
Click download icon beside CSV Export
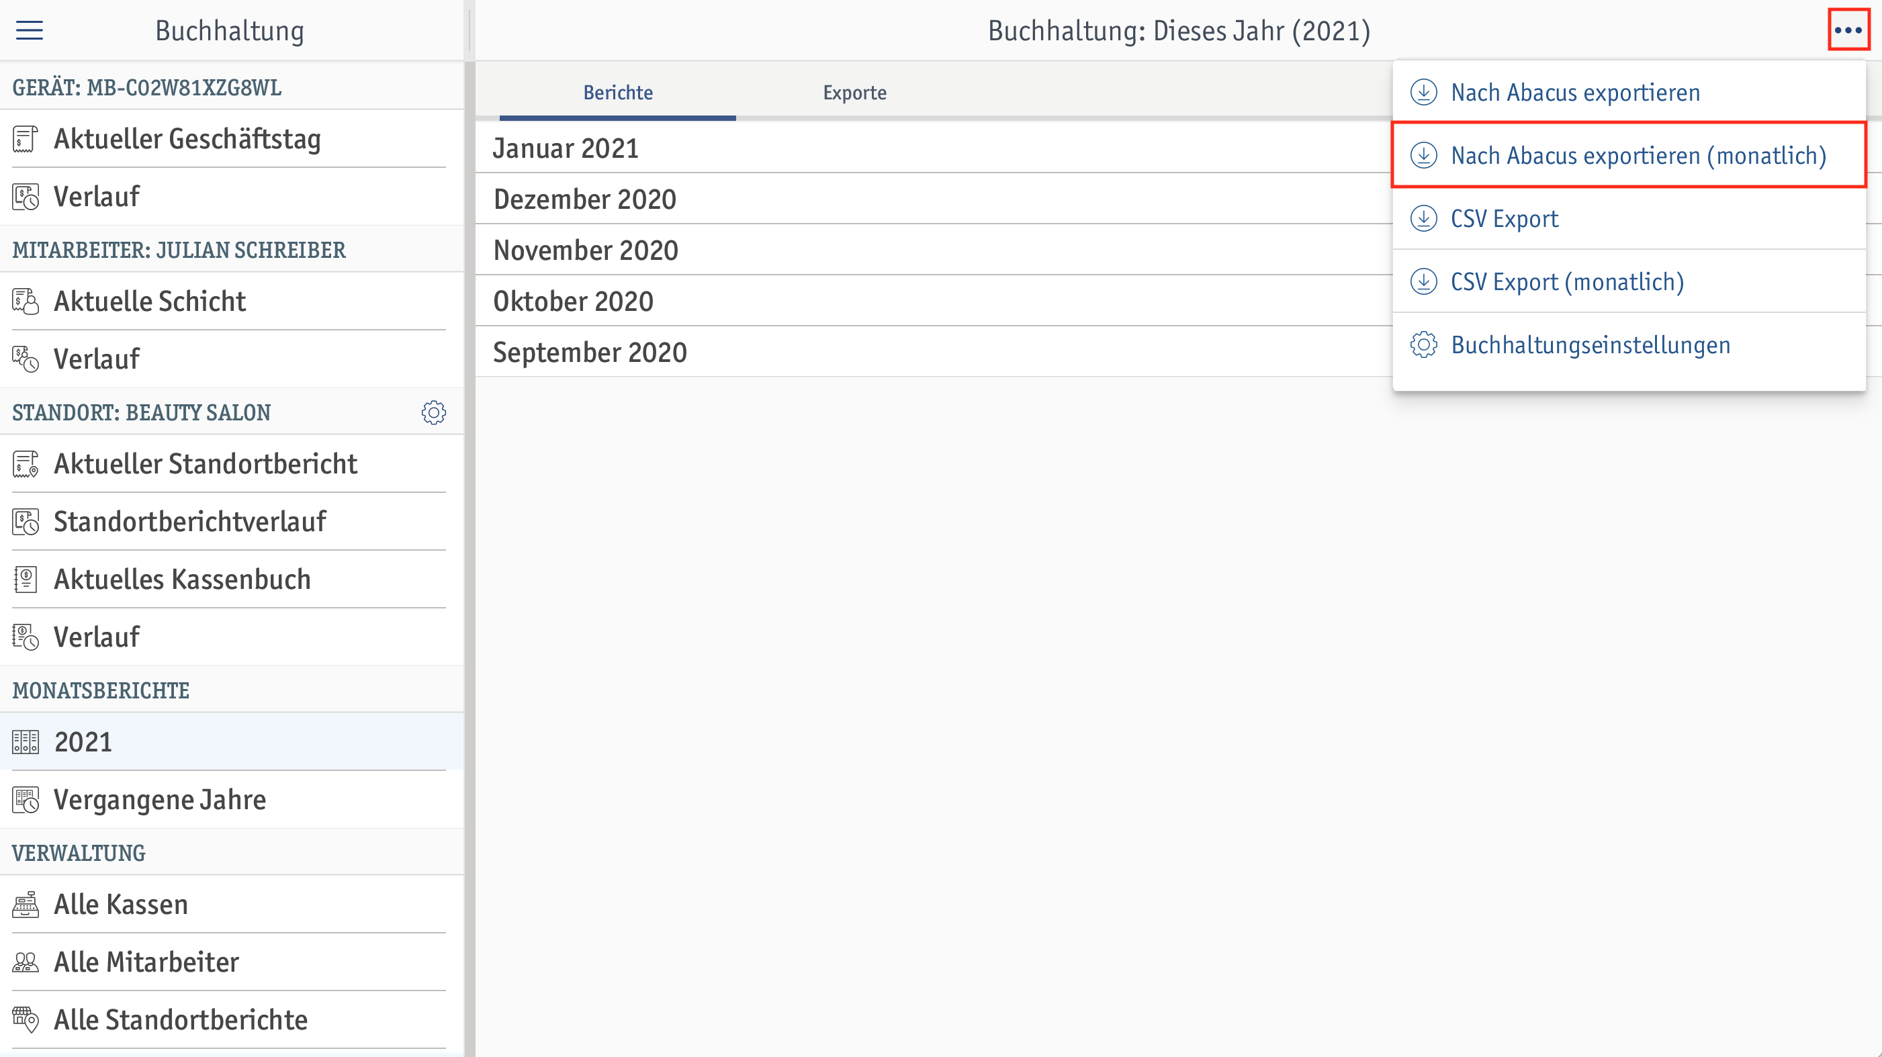[1423, 218]
